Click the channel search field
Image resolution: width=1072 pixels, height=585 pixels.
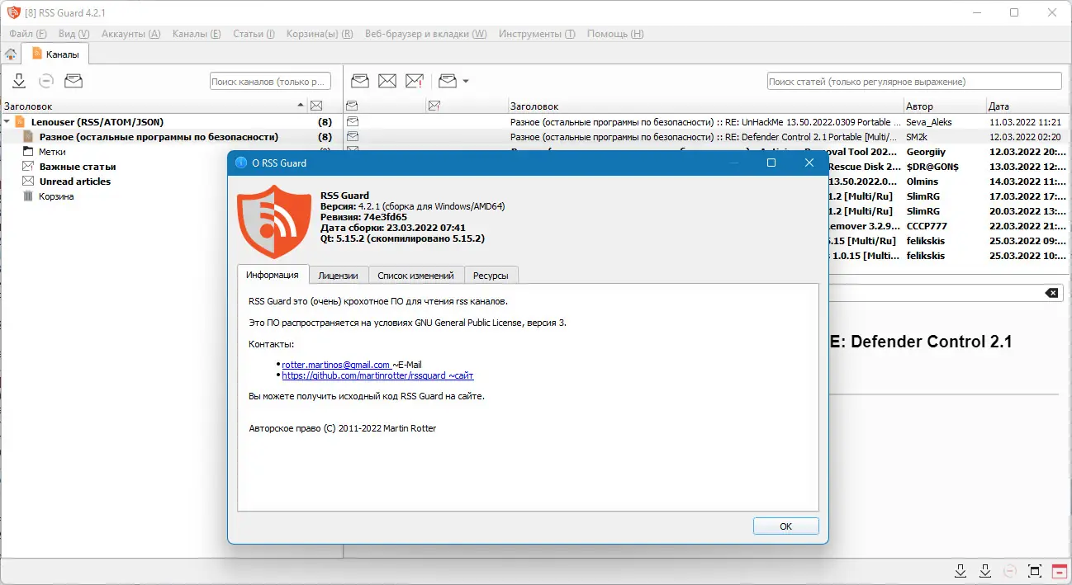[x=270, y=82]
